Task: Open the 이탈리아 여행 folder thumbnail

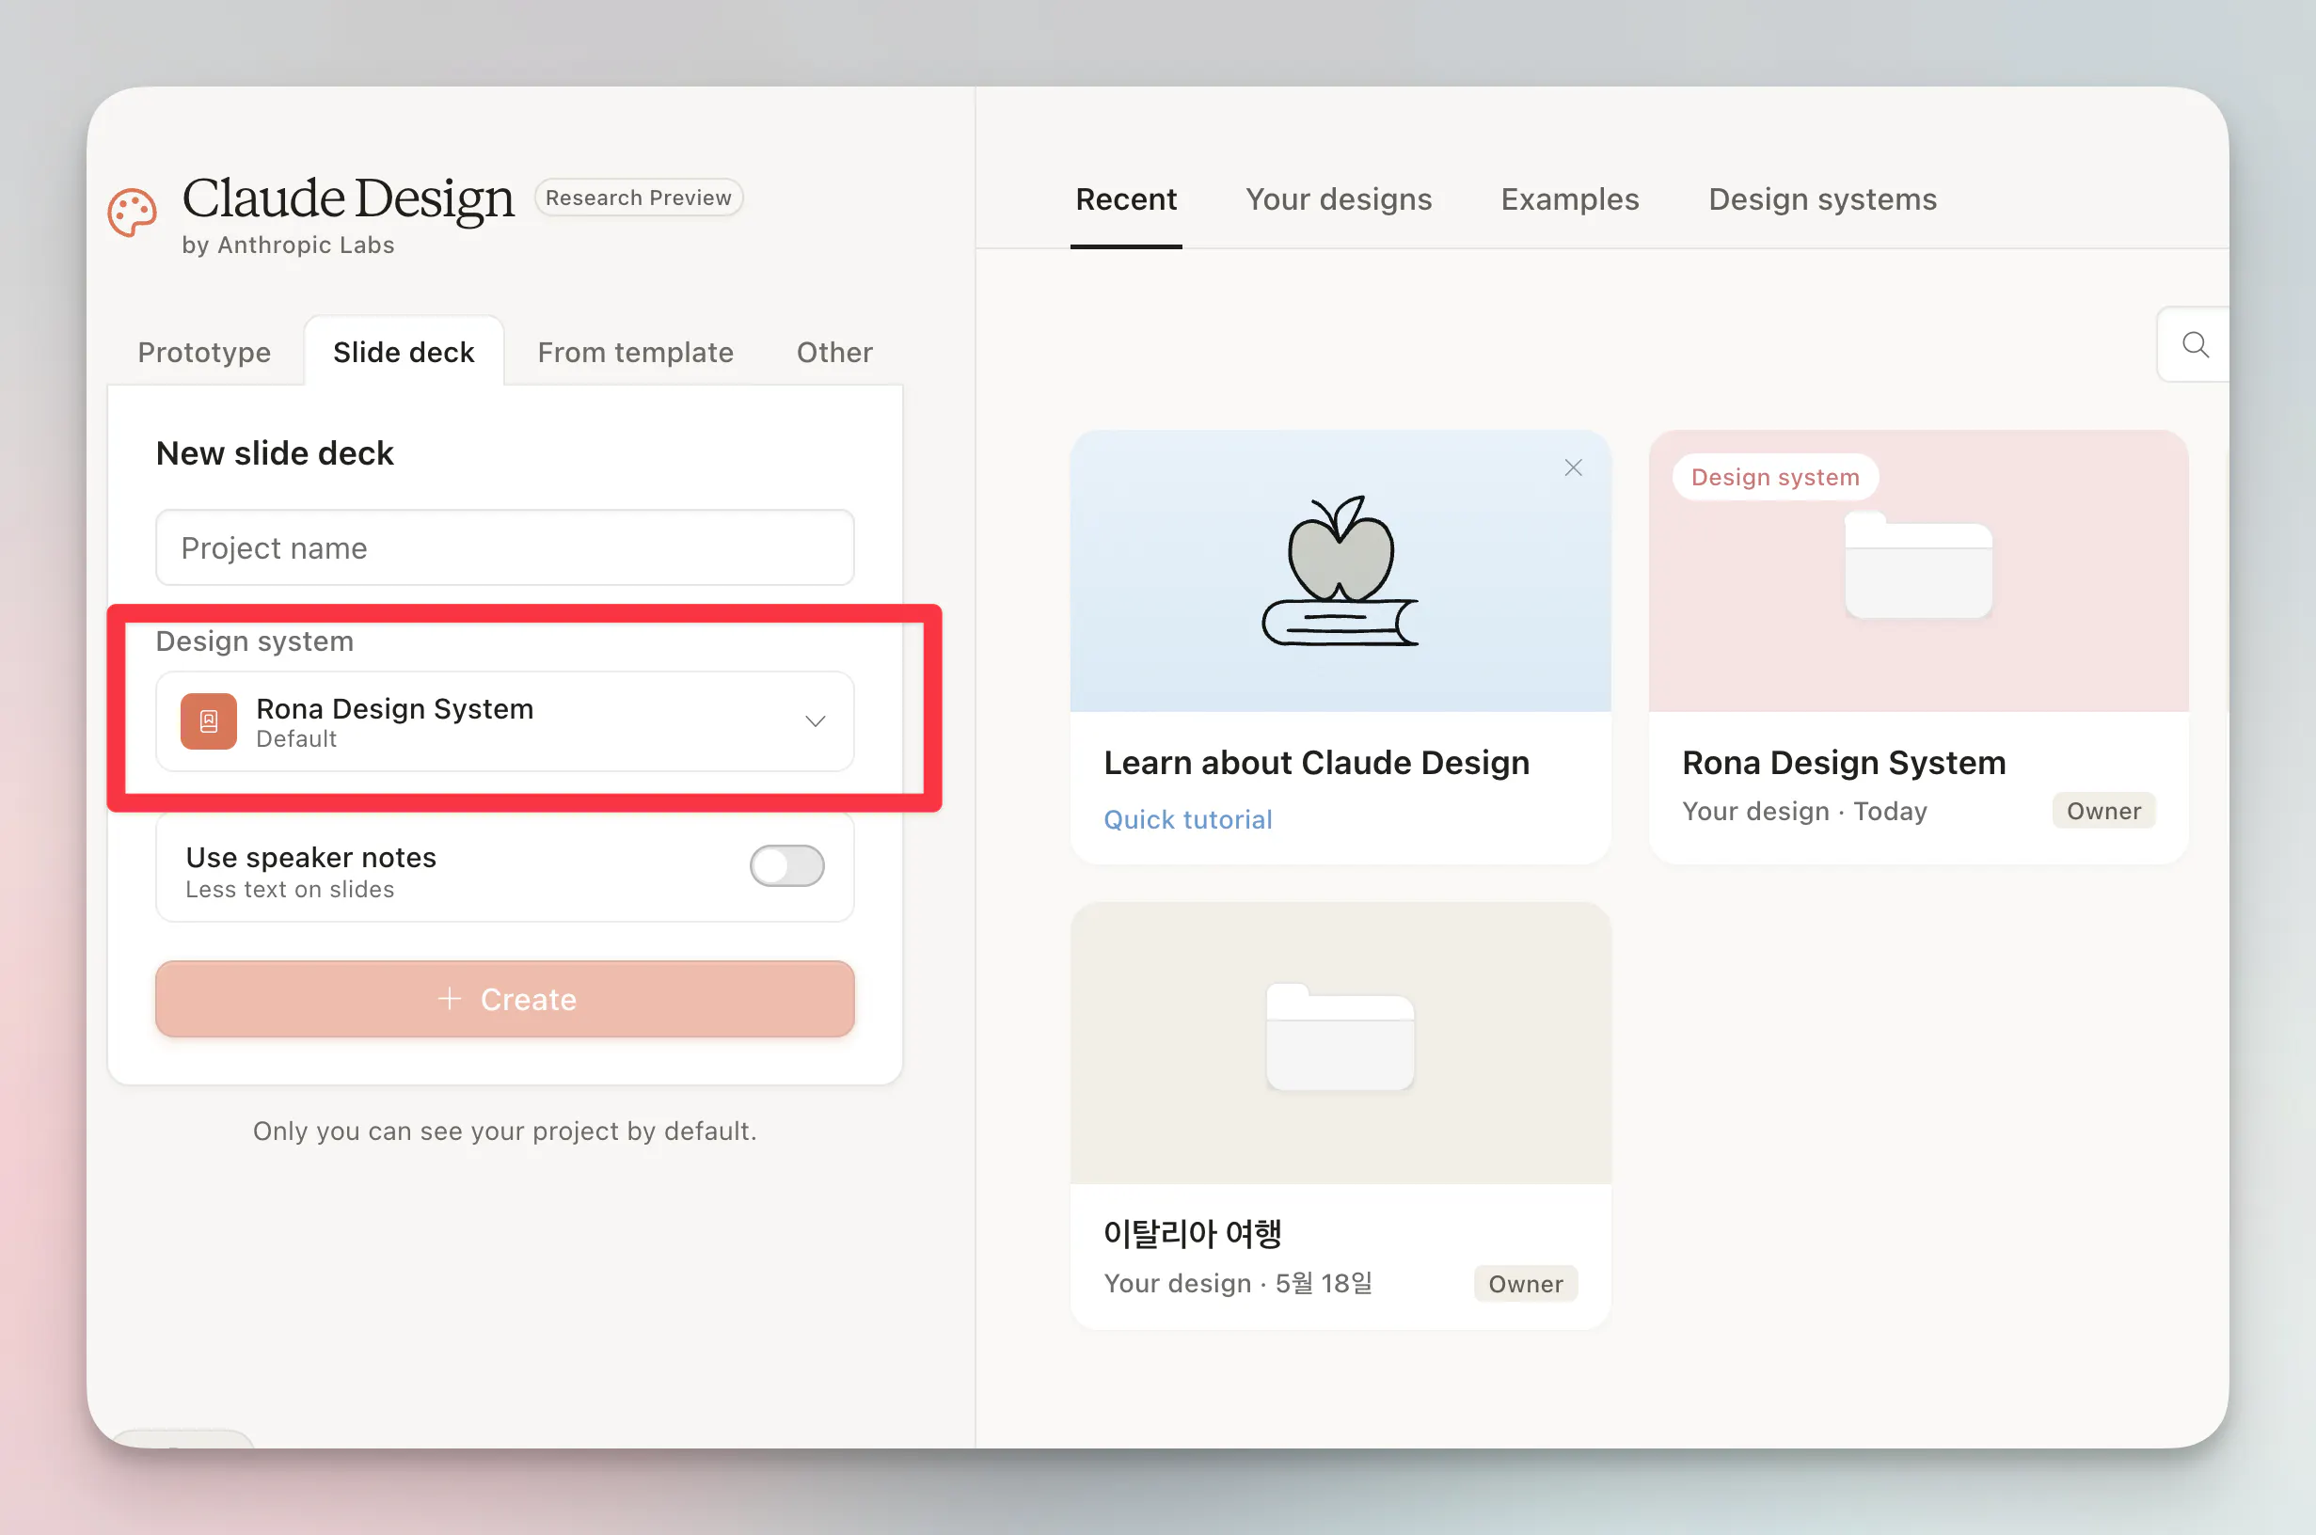Action: tap(1340, 1037)
